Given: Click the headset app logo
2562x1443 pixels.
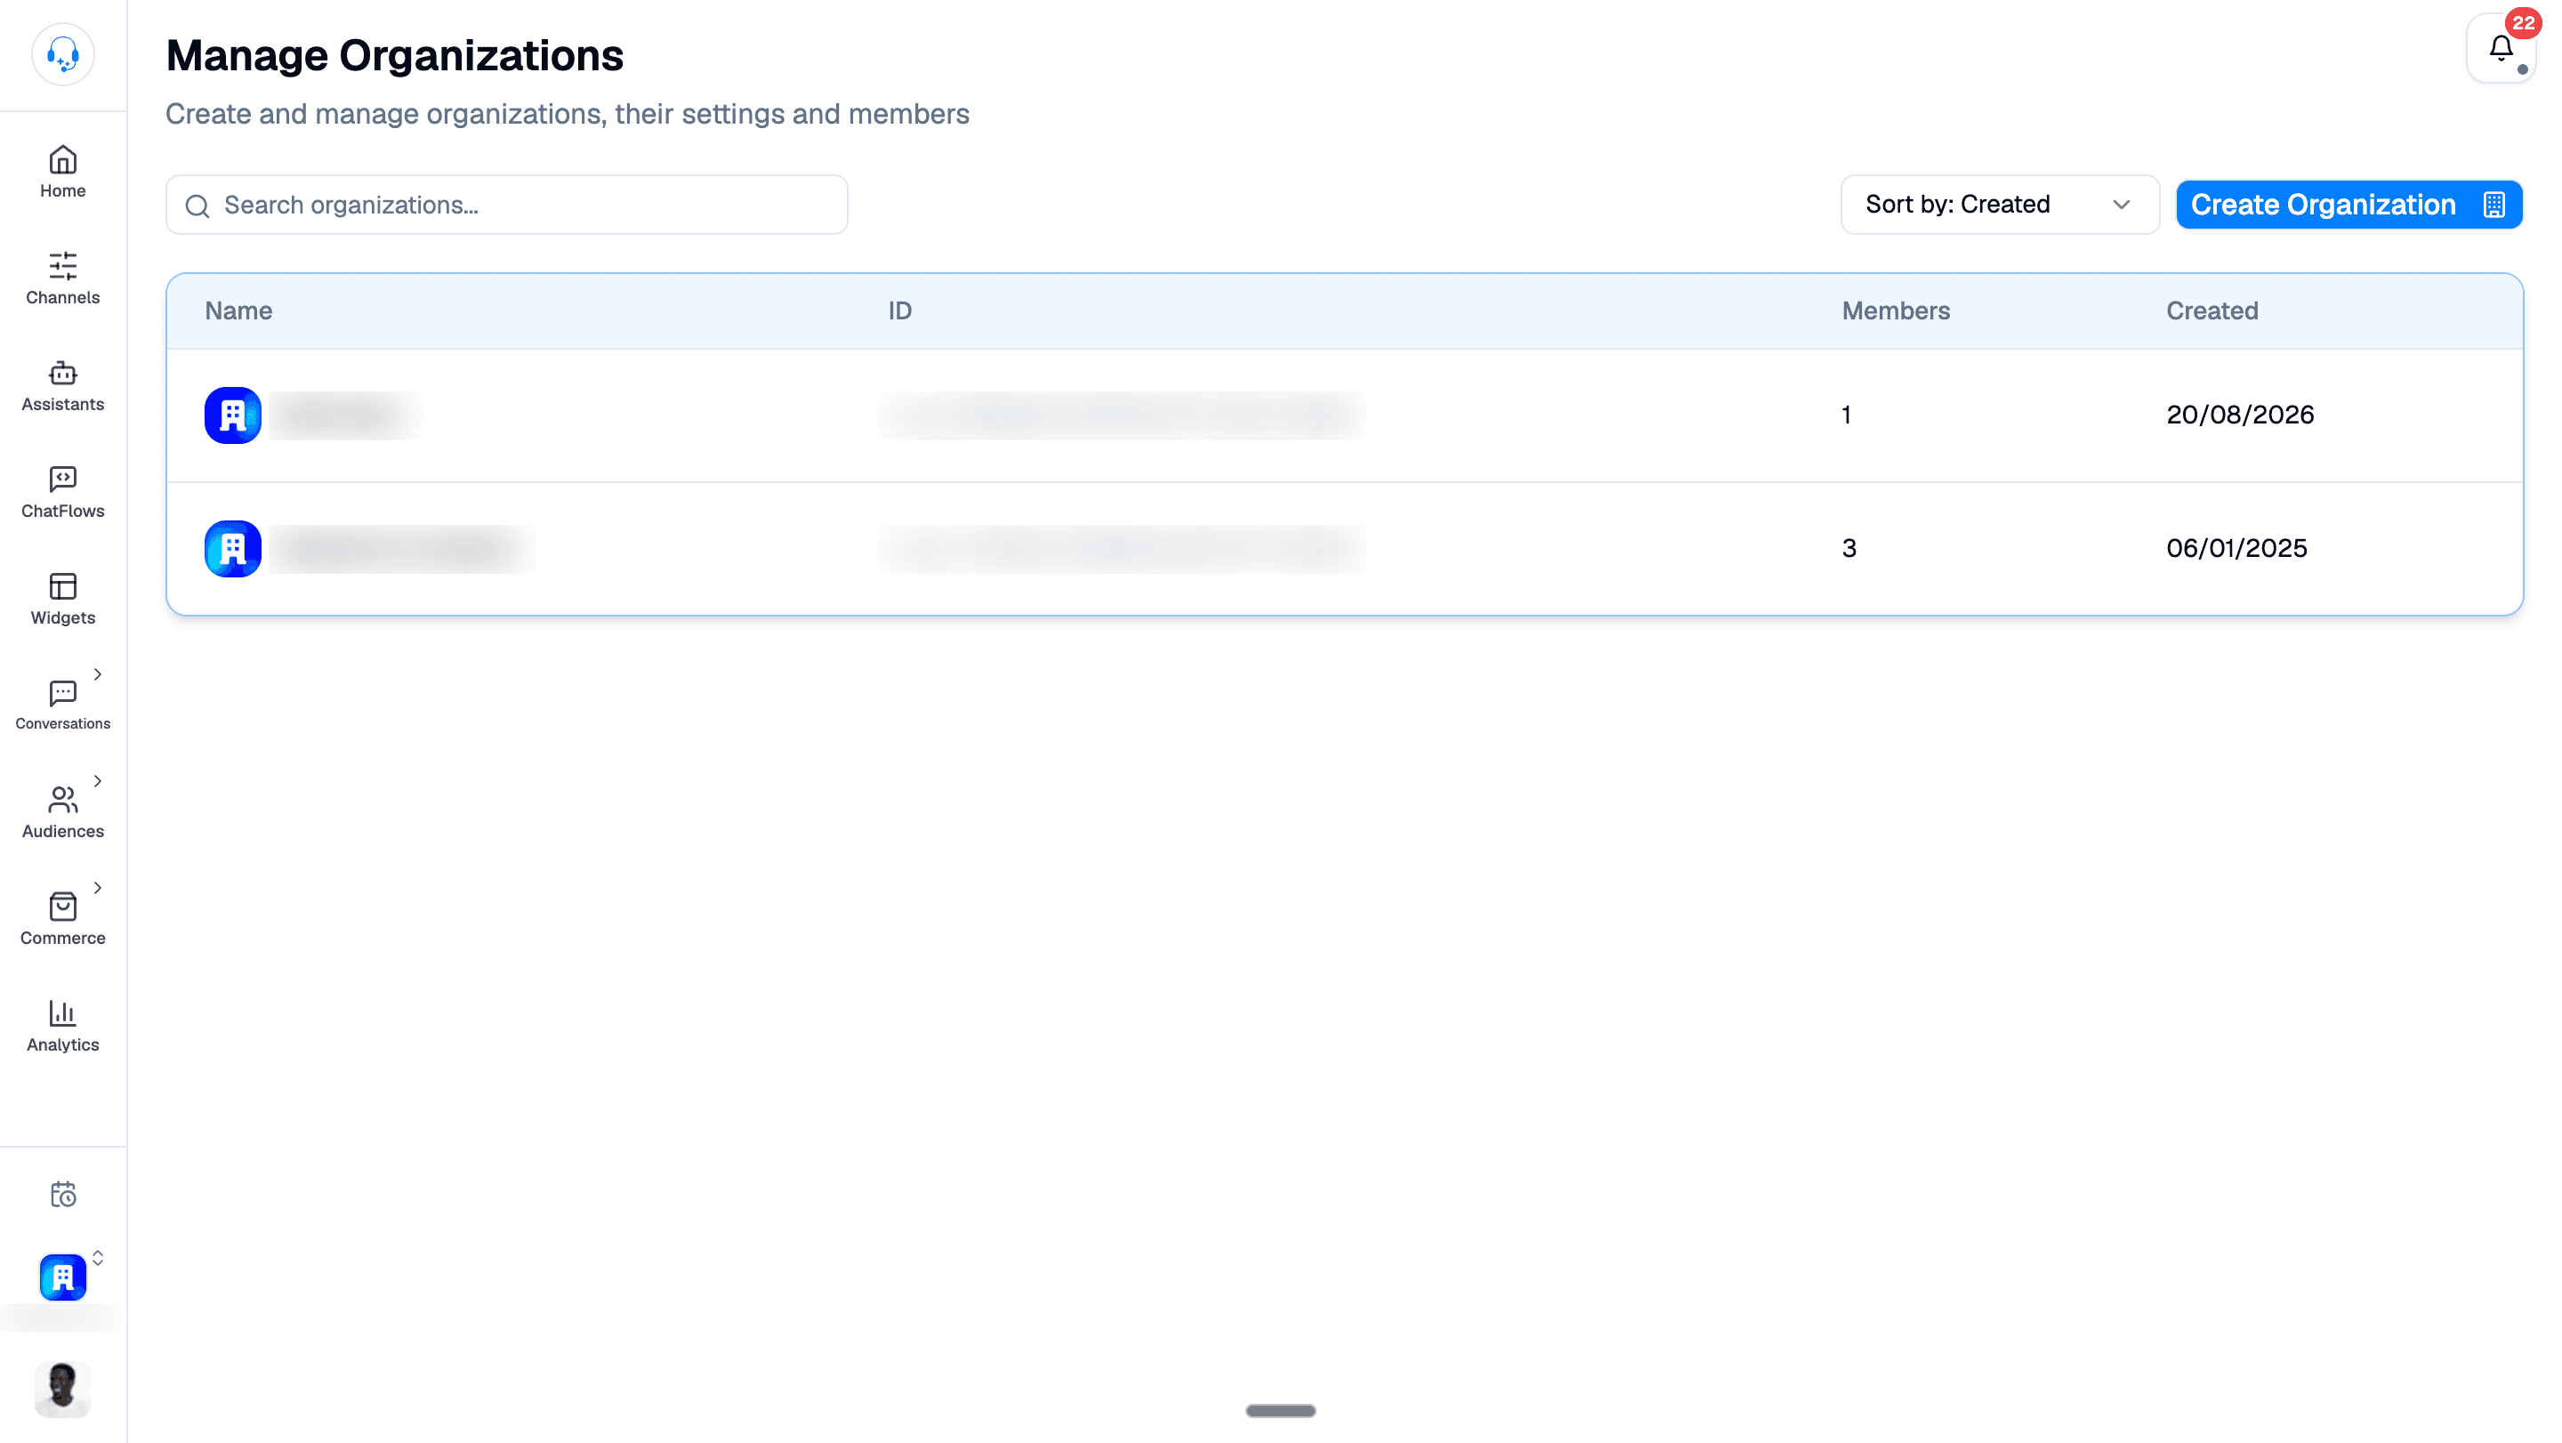Looking at the screenshot, I should (62, 54).
